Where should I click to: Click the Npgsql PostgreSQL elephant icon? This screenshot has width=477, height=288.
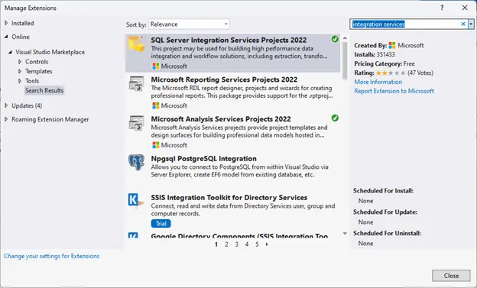point(136,162)
